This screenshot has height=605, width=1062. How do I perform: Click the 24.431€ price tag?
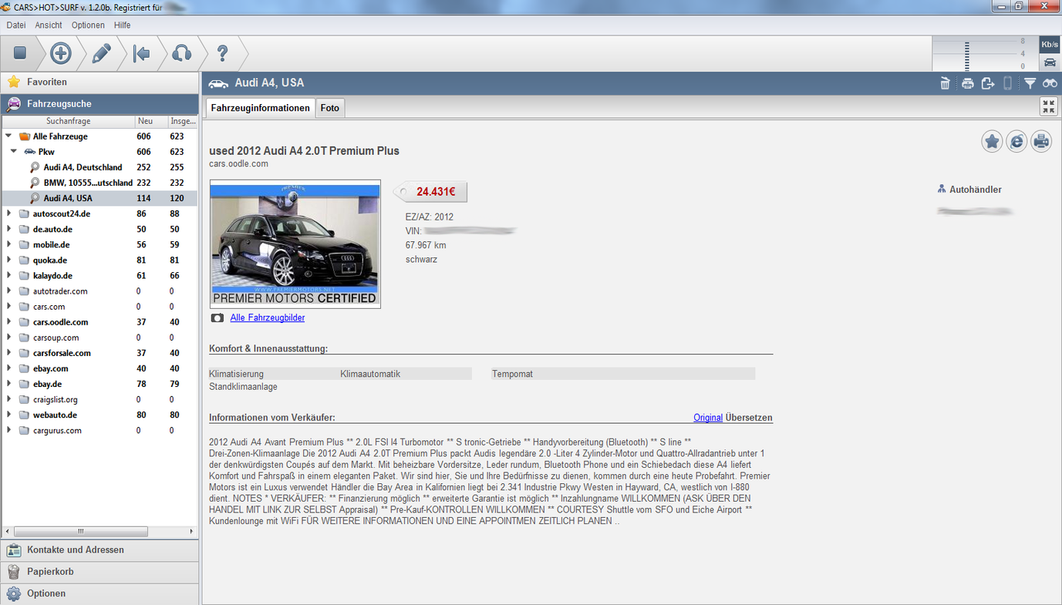click(x=431, y=192)
